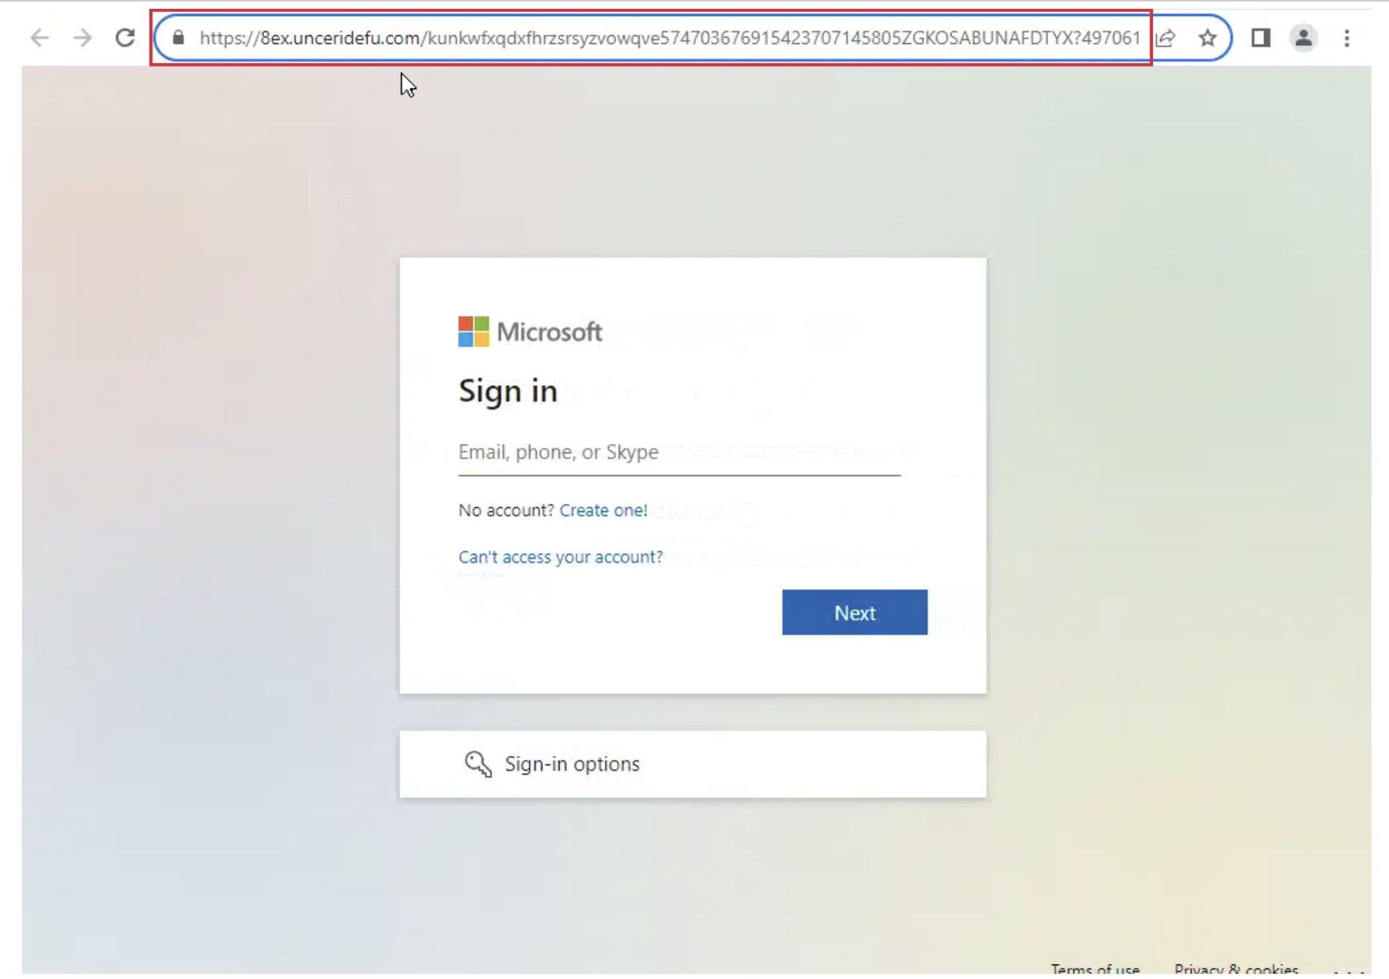This screenshot has height=979, width=1389.
Task: Click the Create one! link
Action: [x=603, y=510]
